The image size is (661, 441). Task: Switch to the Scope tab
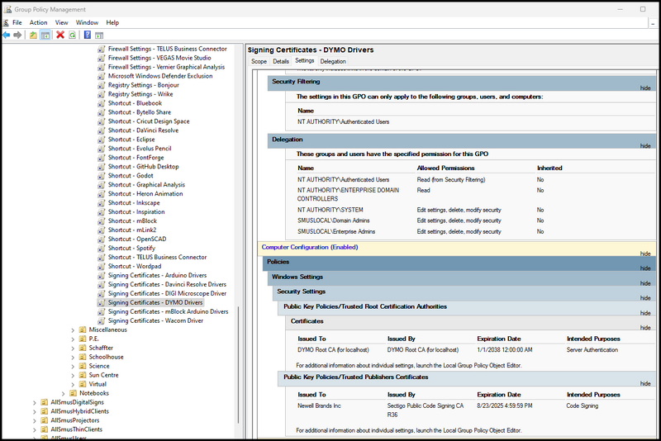259,61
